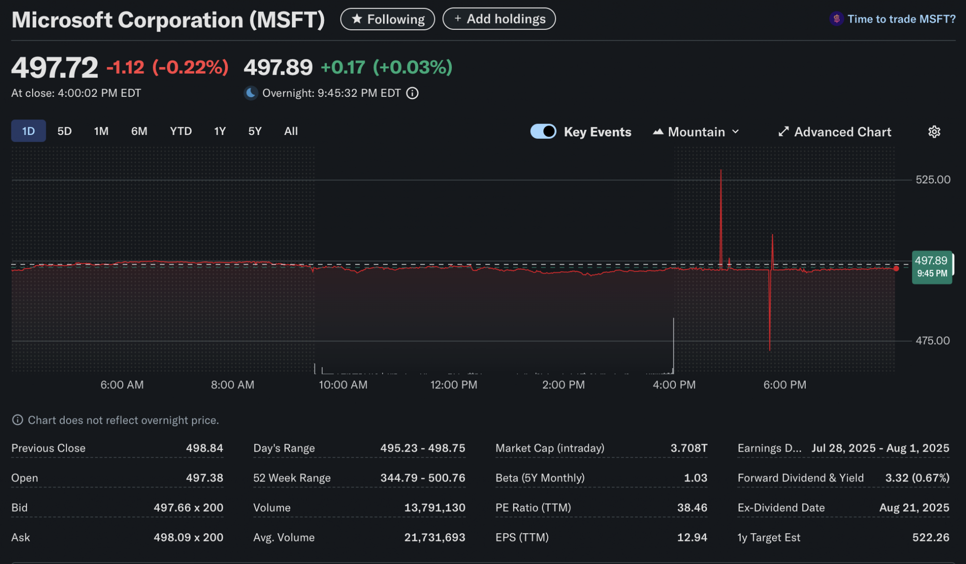Select the 5D time range tab
Screen dimensions: 966x564
64,131
